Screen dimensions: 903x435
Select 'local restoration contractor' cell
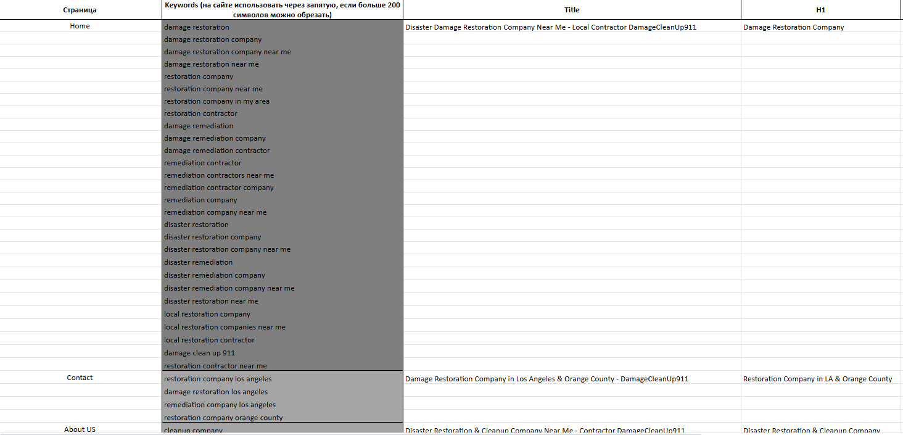coord(282,340)
